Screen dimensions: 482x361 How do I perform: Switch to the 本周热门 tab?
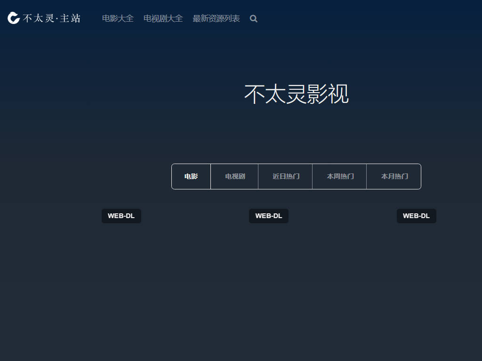[x=339, y=176]
